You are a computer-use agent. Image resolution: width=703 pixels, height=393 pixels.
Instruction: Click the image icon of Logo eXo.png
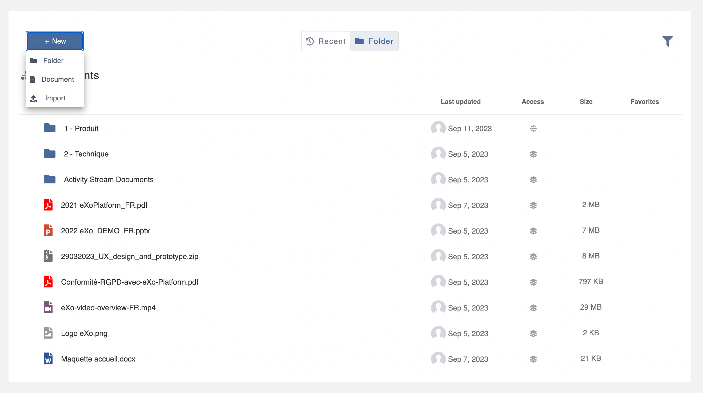48,333
